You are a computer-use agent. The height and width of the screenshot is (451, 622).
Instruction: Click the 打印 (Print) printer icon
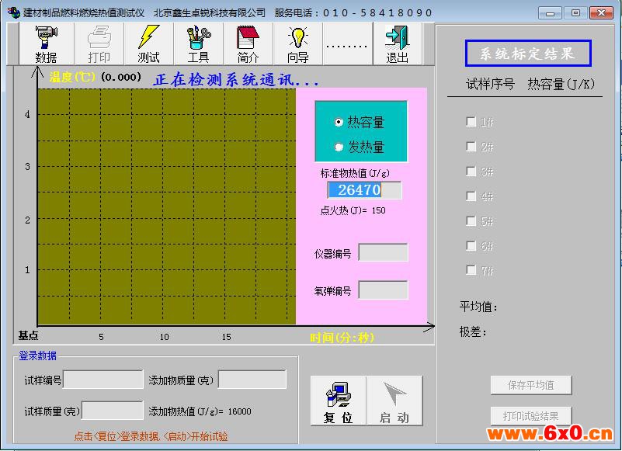99,43
